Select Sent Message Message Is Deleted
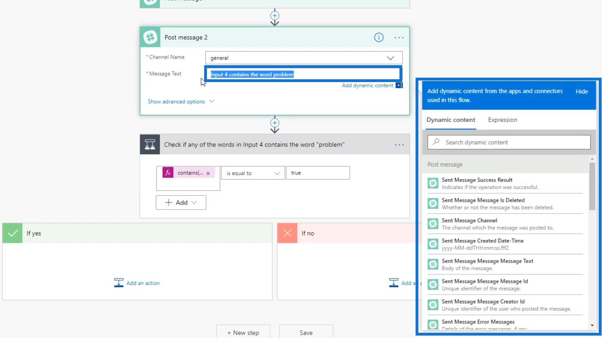 tap(505, 204)
